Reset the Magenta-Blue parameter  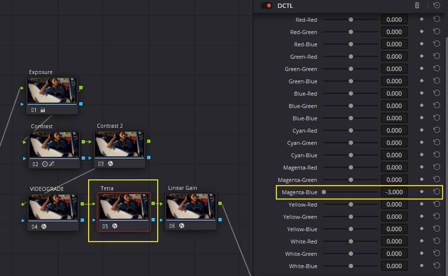(x=437, y=192)
